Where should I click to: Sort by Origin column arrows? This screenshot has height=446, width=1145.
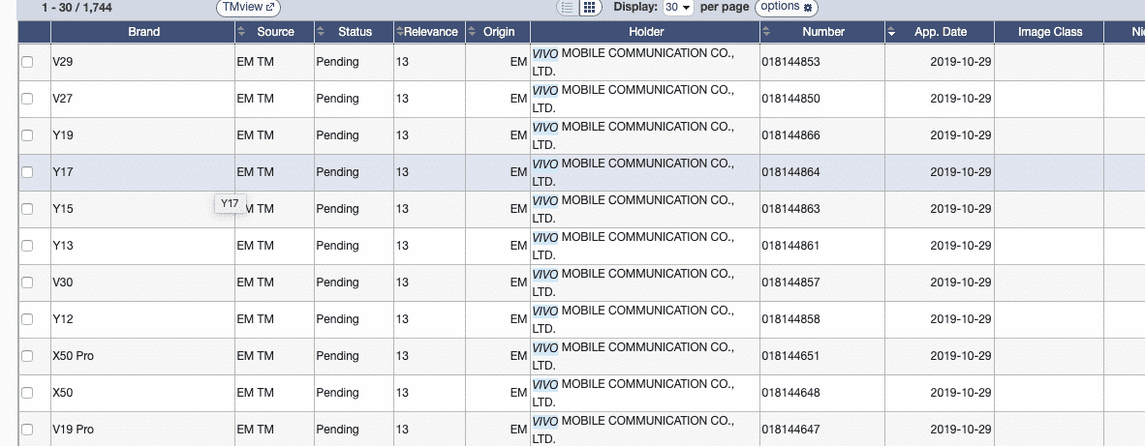tap(472, 32)
